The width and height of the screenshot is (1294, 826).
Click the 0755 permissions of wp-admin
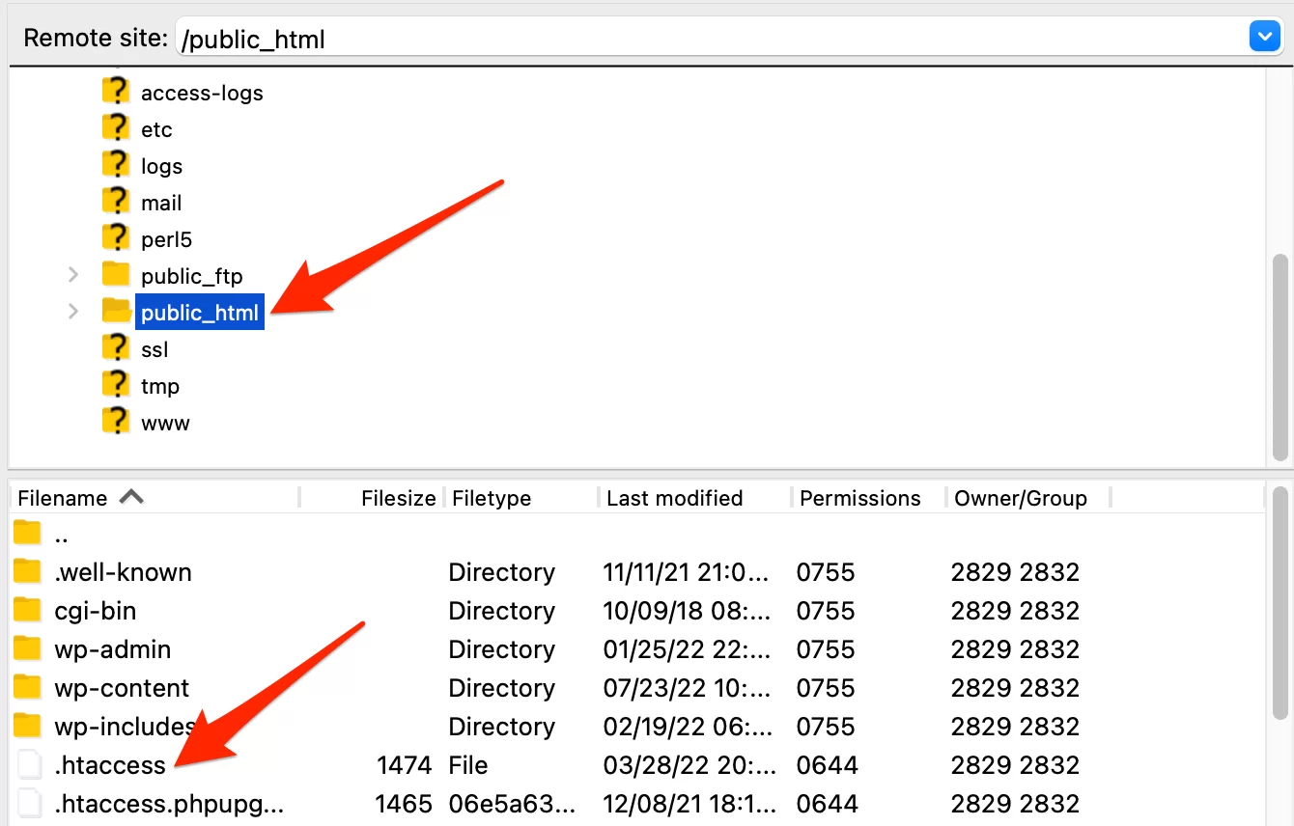click(x=826, y=649)
